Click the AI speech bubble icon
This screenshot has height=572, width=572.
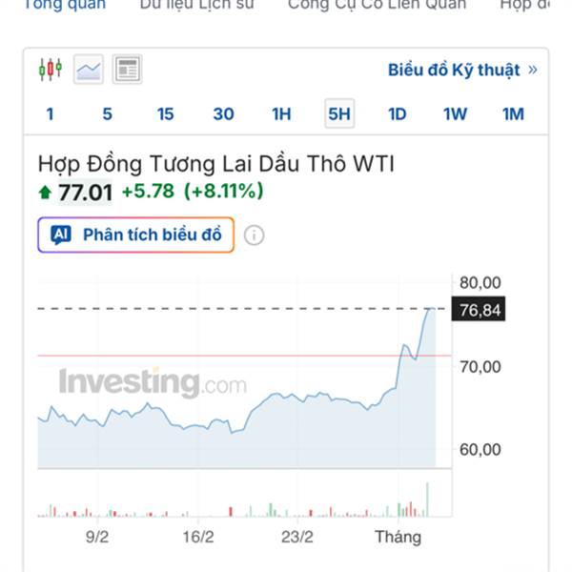[61, 235]
